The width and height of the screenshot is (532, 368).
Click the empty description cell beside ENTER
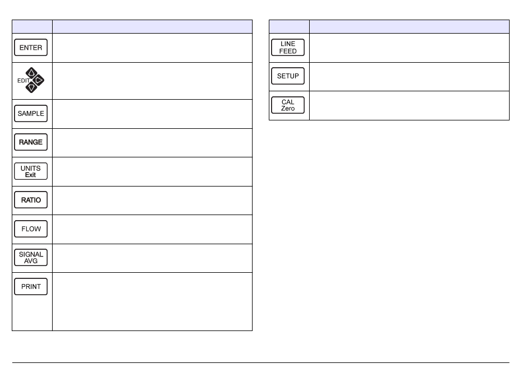pyautogui.click(x=152, y=48)
